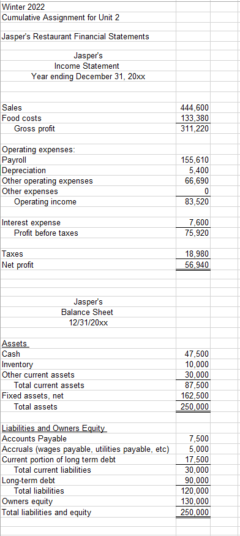
Task: Click the 'Other expenses' label cell
Action: 88,191
